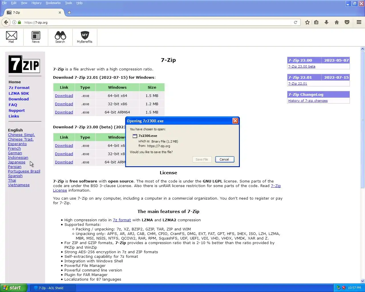
Task: Switch language to Esperanto
Action: point(17,144)
